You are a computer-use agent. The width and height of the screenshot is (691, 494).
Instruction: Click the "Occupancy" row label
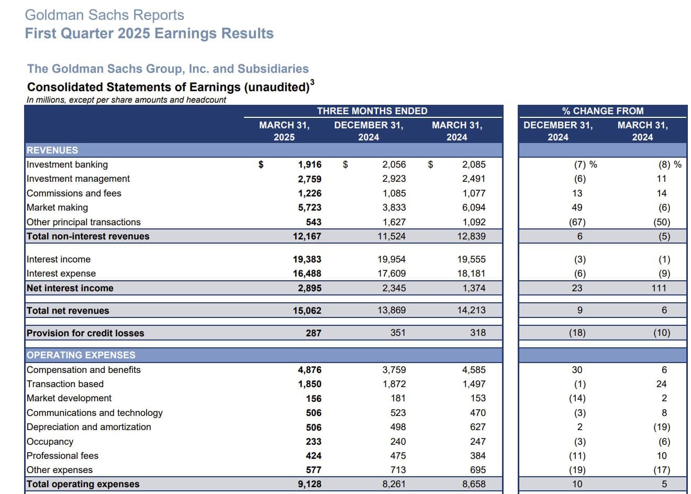[50, 442]
